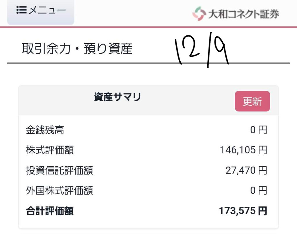Tap the 大和コネクト証券 brand name text
The height and width of the screenshot is (234, 297).
(x=243, y=14)
